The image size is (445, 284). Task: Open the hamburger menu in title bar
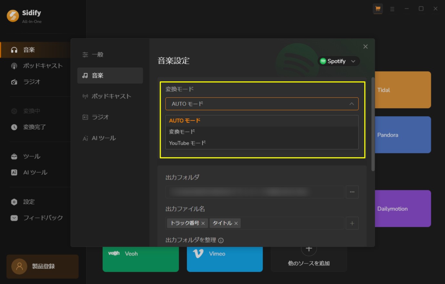[x=392, y=9]
